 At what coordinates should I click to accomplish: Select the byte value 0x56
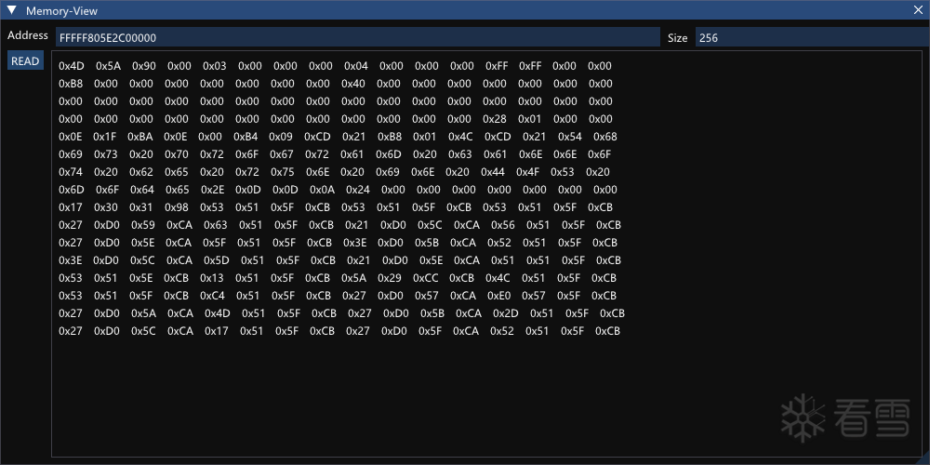point(503,225)
